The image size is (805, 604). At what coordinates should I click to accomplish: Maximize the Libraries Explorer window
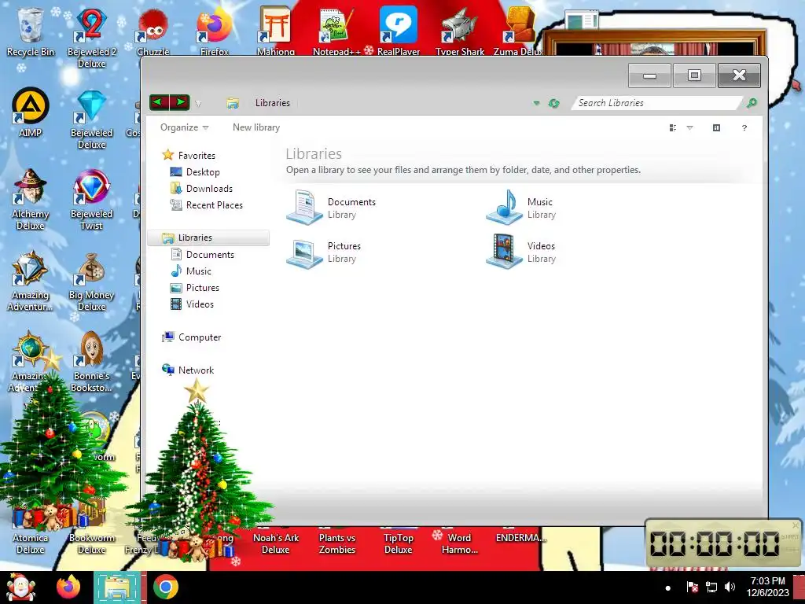click(x=694, y=75)
